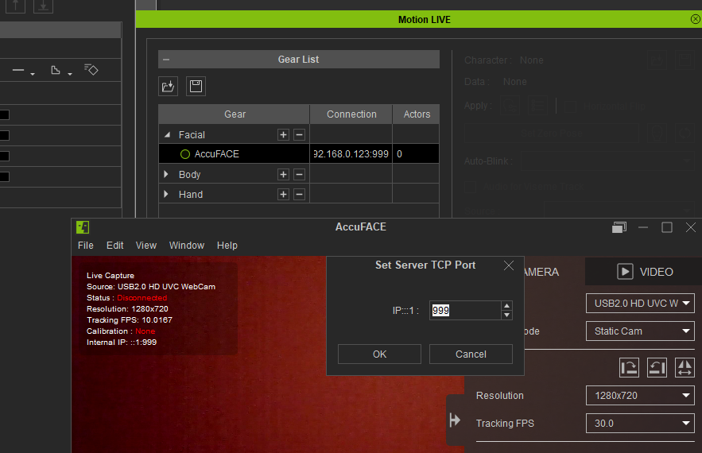
Task: Add gear to Body row plus button
Action: [283, 175]
